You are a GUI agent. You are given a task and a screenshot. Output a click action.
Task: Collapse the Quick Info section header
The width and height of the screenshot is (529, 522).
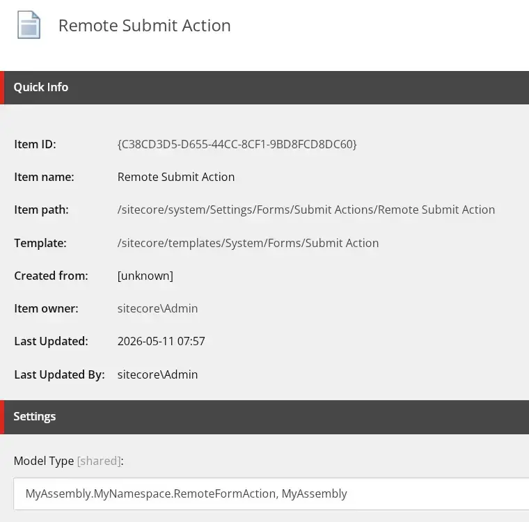tap(264, 88)
